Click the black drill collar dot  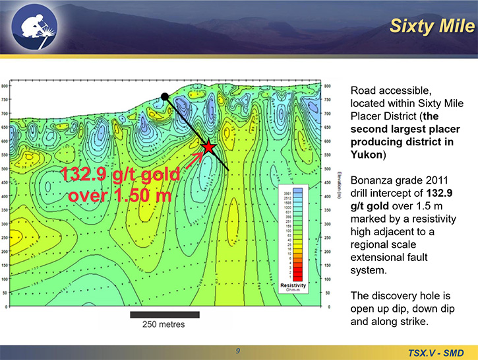click(x=165, y=97)
